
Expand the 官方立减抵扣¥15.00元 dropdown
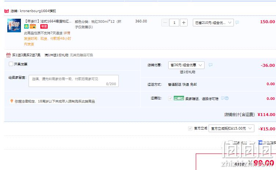pyautogui.click(x=231, y=129)
